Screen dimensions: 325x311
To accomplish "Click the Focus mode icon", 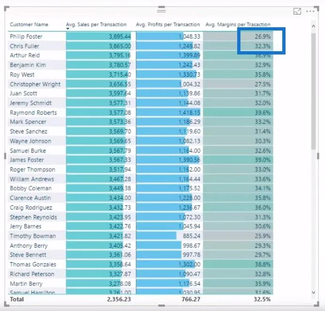I will point(297,11).
